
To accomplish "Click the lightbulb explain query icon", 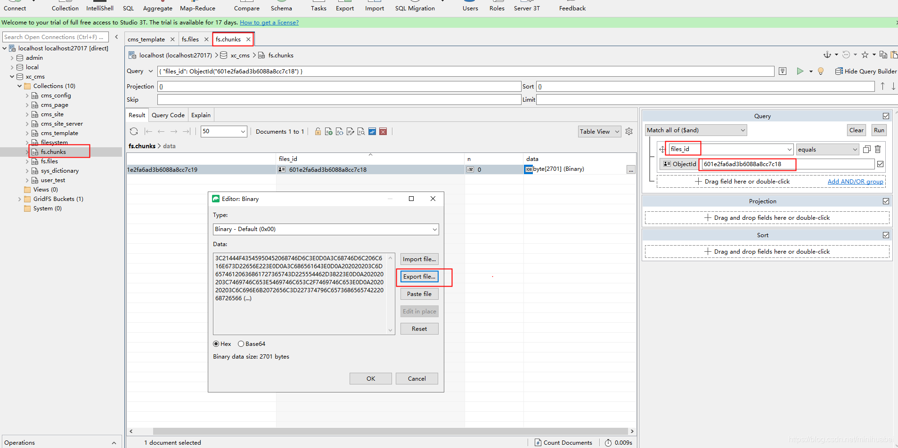I will point(821,71).
